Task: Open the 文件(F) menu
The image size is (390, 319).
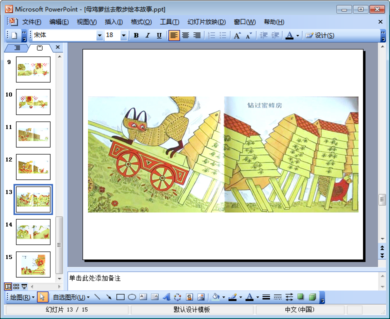Action: pos(31,22)
